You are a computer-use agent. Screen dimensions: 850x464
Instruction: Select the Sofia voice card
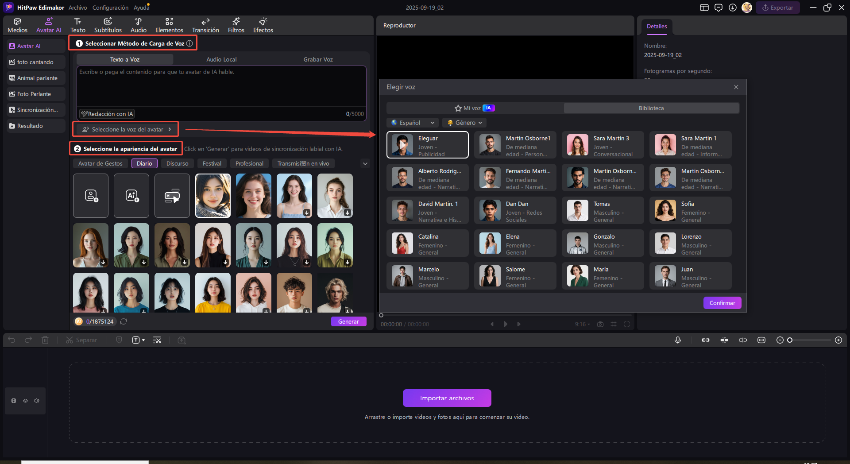tap(690, 211)
